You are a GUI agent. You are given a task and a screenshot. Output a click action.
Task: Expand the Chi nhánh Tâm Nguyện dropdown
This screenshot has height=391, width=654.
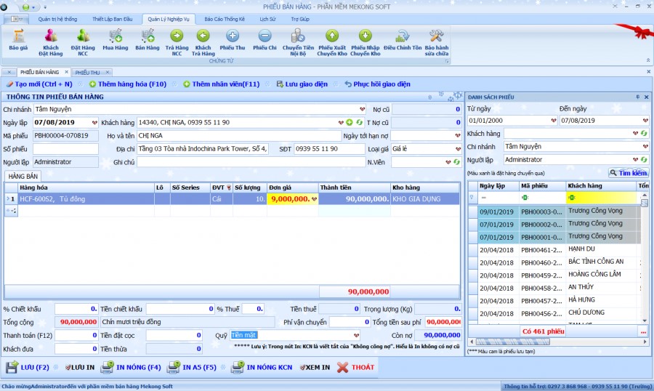pyautogui.click(x=362, y=109)
